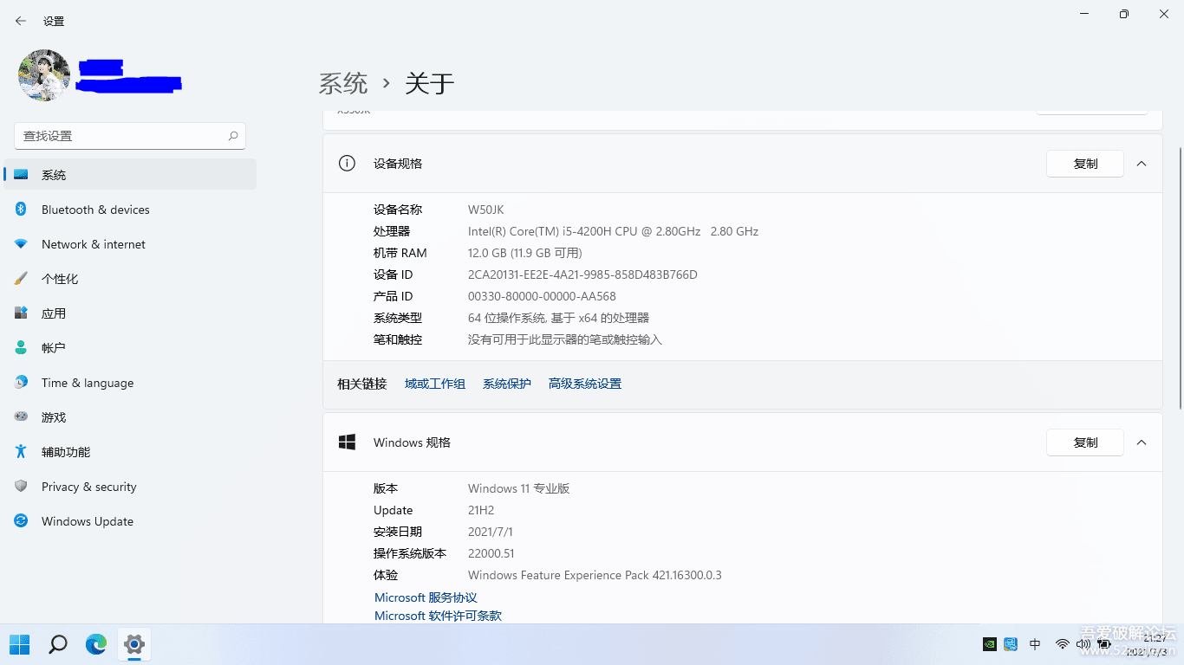Switch the 中 input method indicator
This screenshot has width=1184, height=665.
1035,644
